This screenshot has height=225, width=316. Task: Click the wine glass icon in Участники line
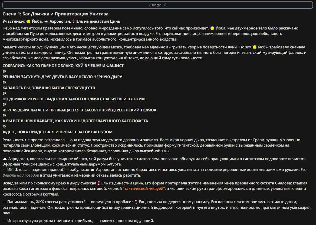pyautogui.click(x=74, y=22)
